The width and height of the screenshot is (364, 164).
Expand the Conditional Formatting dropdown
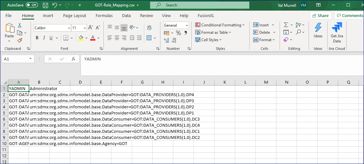220,25
